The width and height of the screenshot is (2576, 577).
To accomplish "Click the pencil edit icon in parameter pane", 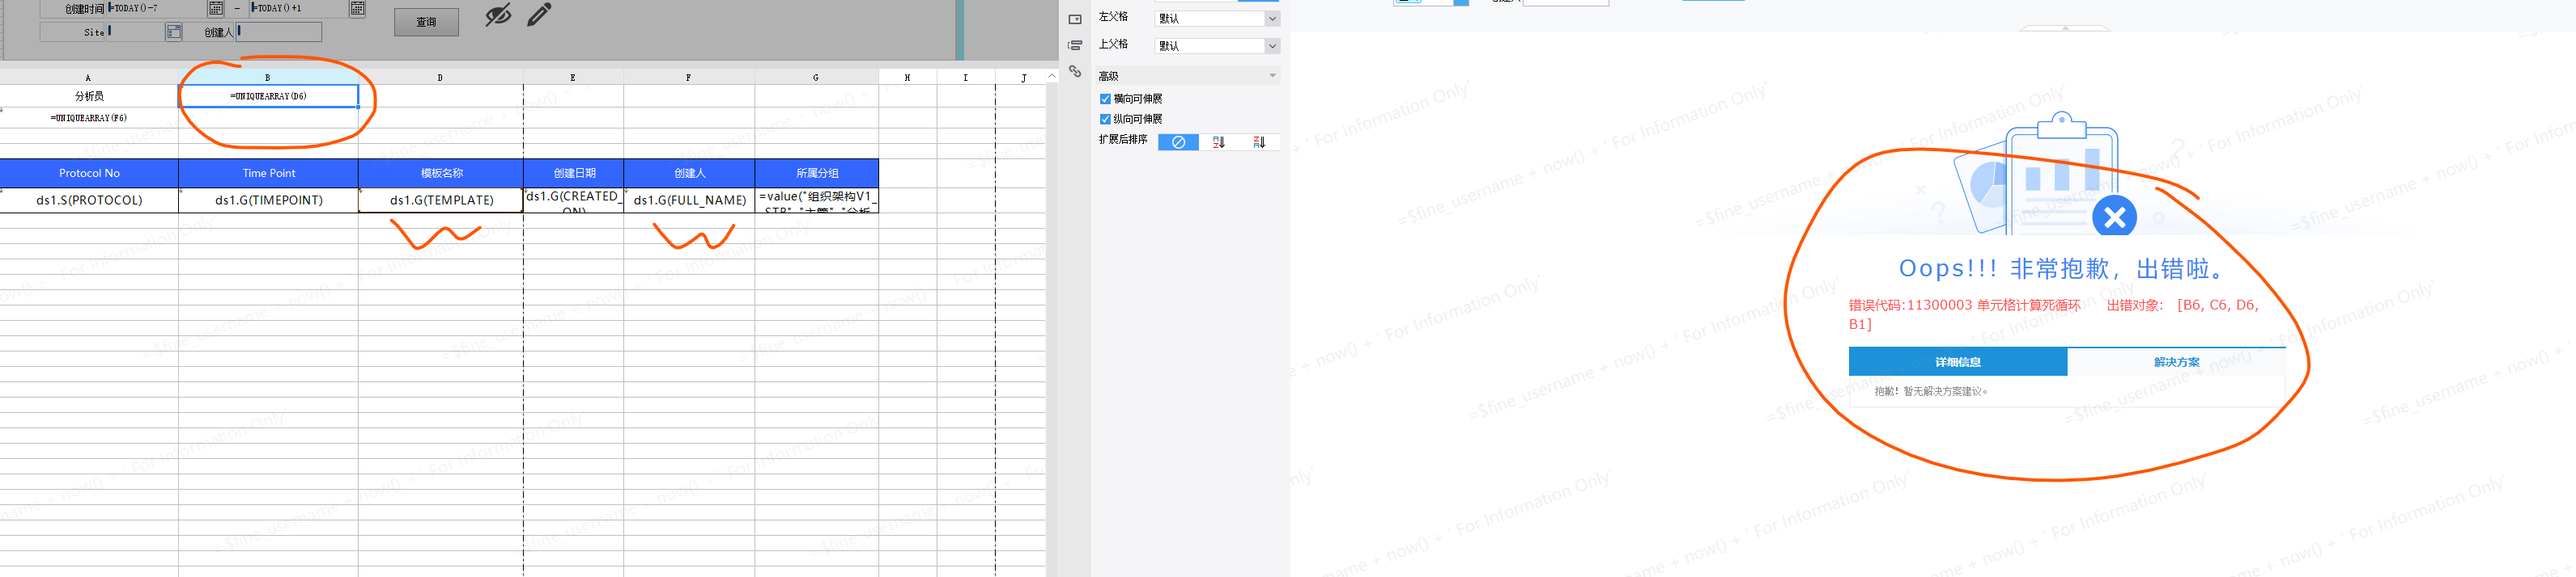I will [539, 14].
